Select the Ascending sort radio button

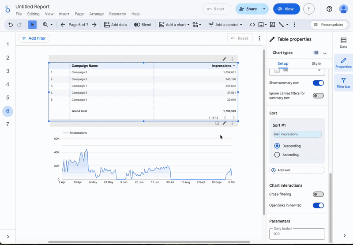point(277,155)
